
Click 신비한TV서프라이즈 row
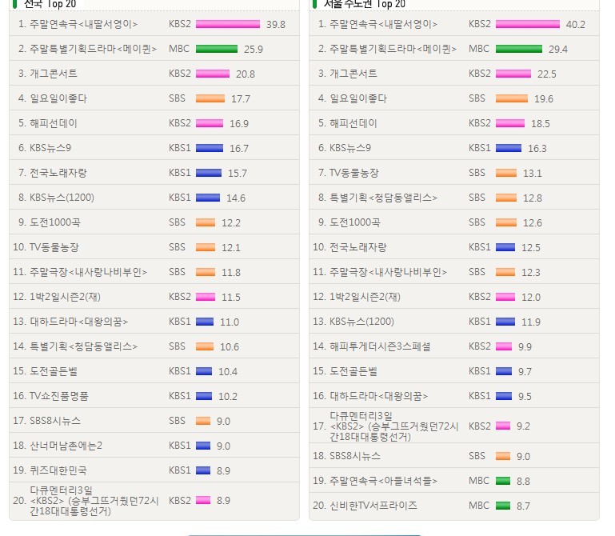tap(454, 506)
